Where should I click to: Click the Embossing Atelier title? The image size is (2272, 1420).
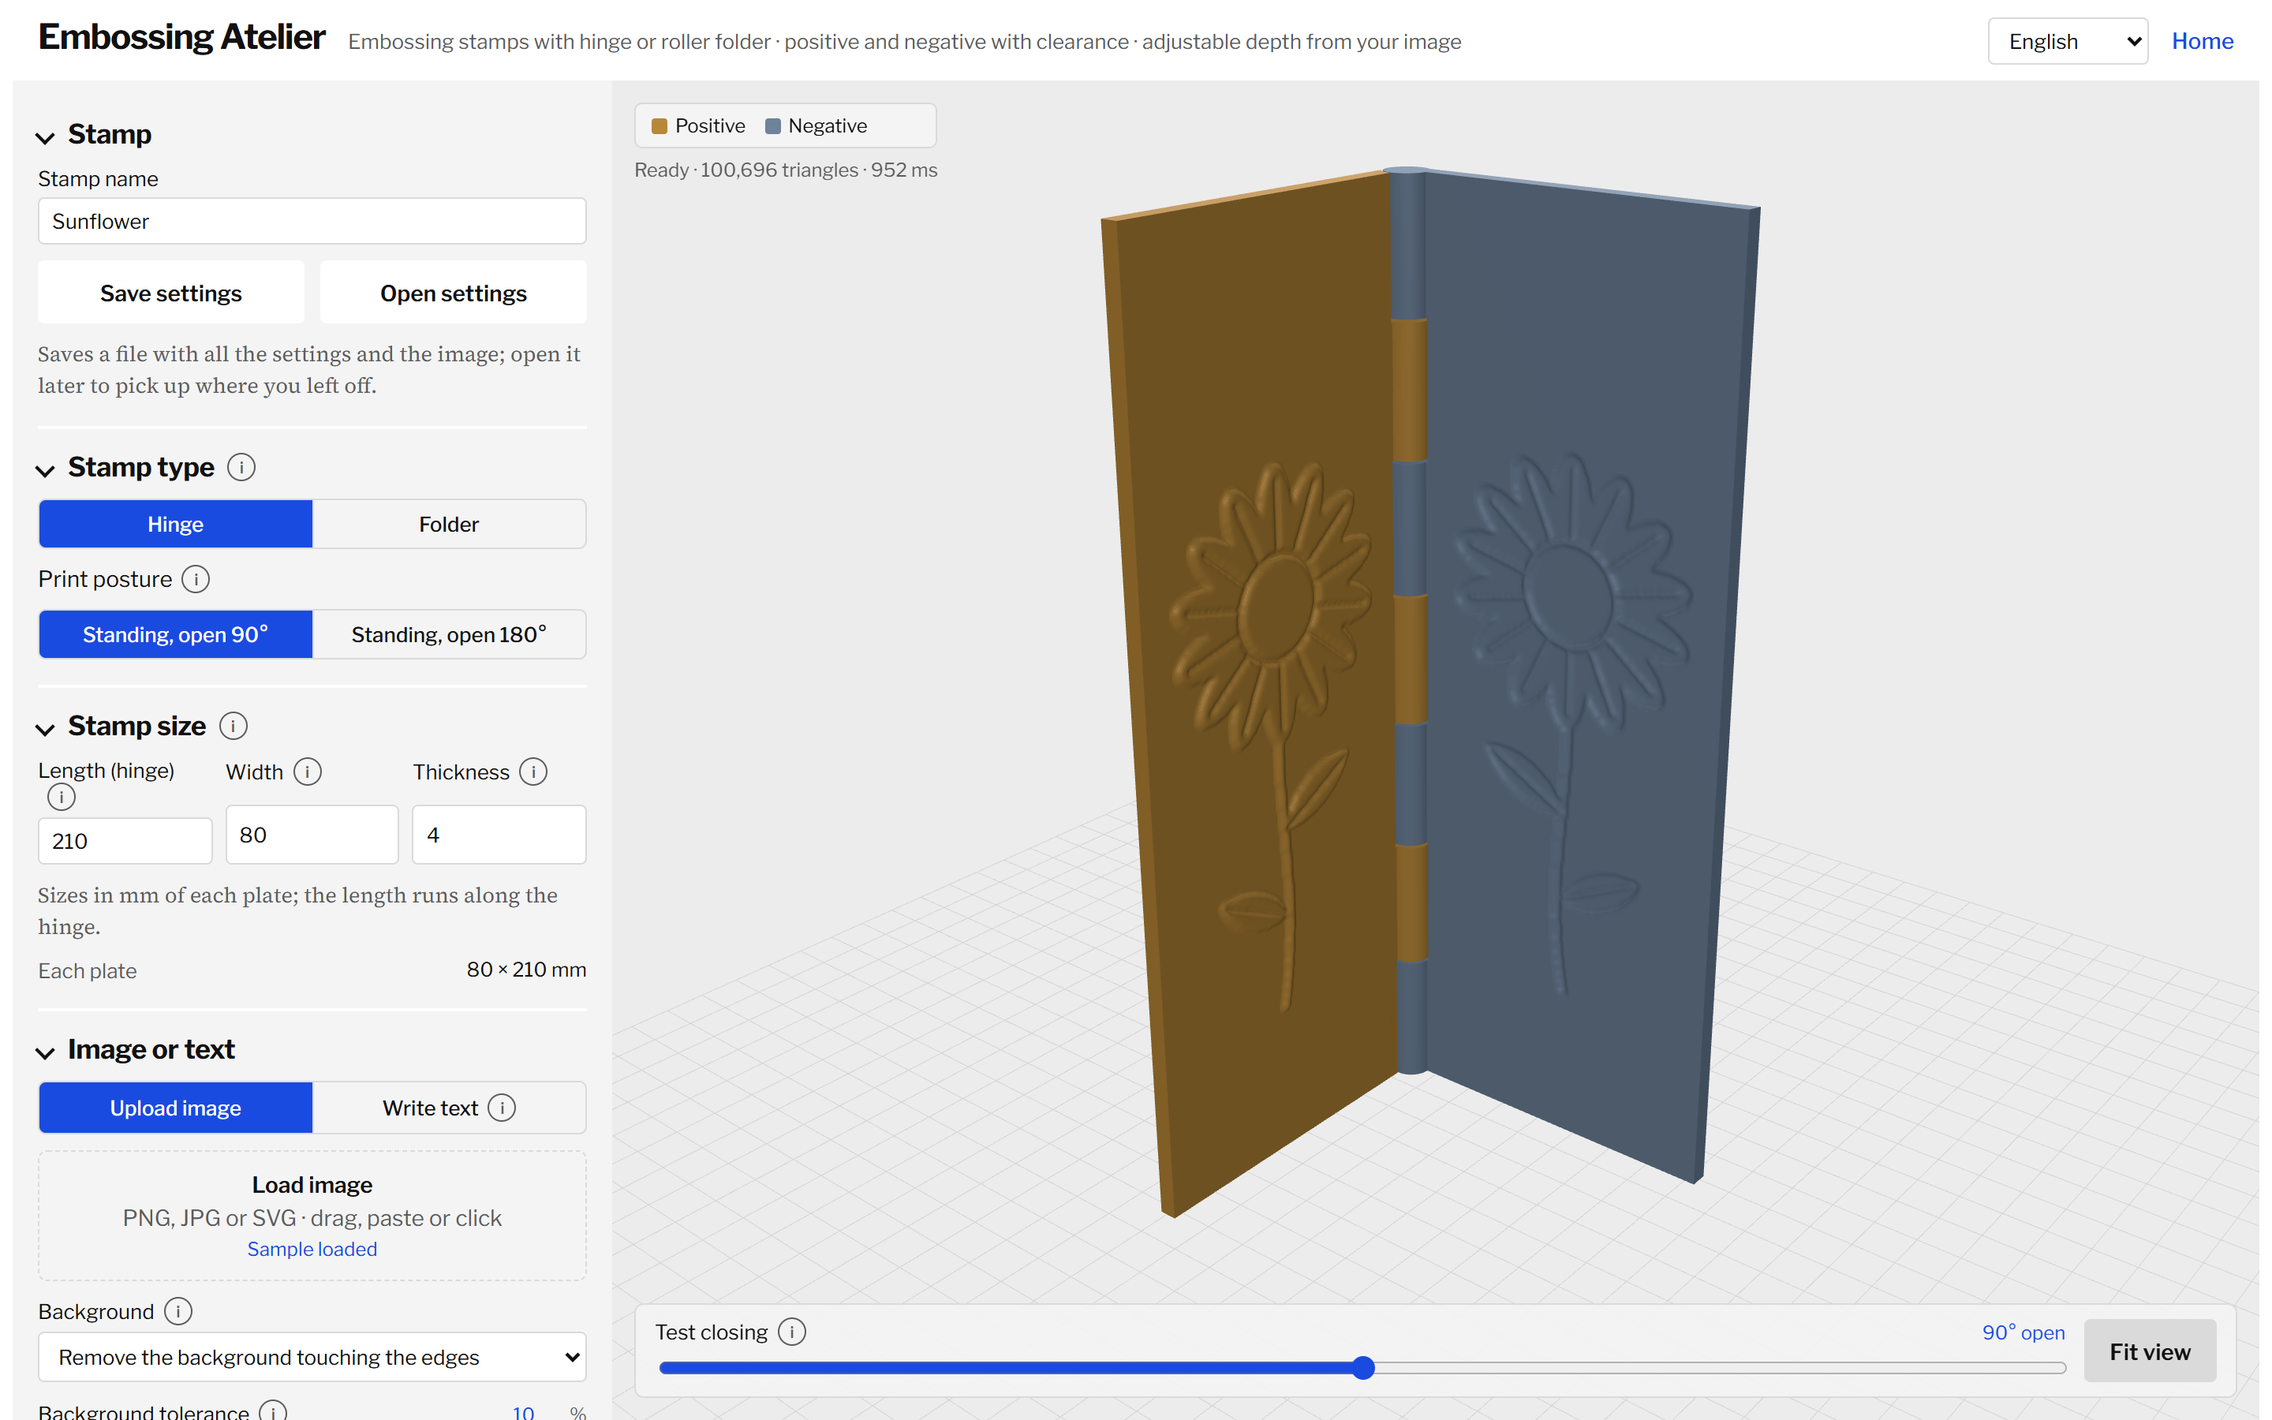(181, 38)
